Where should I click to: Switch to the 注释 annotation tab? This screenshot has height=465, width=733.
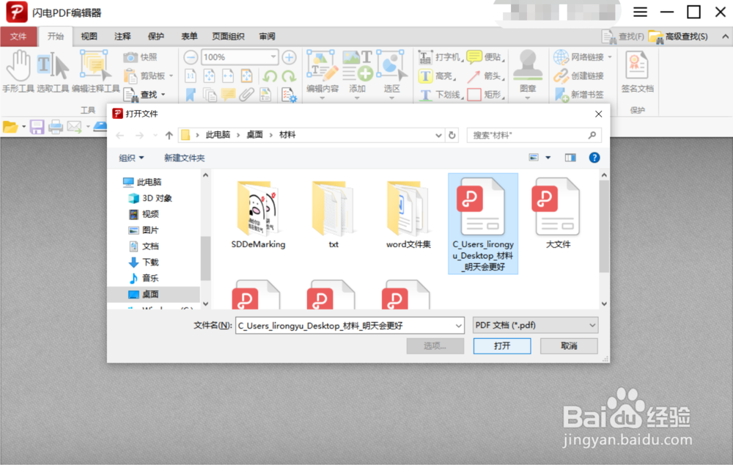coord(122,37)
